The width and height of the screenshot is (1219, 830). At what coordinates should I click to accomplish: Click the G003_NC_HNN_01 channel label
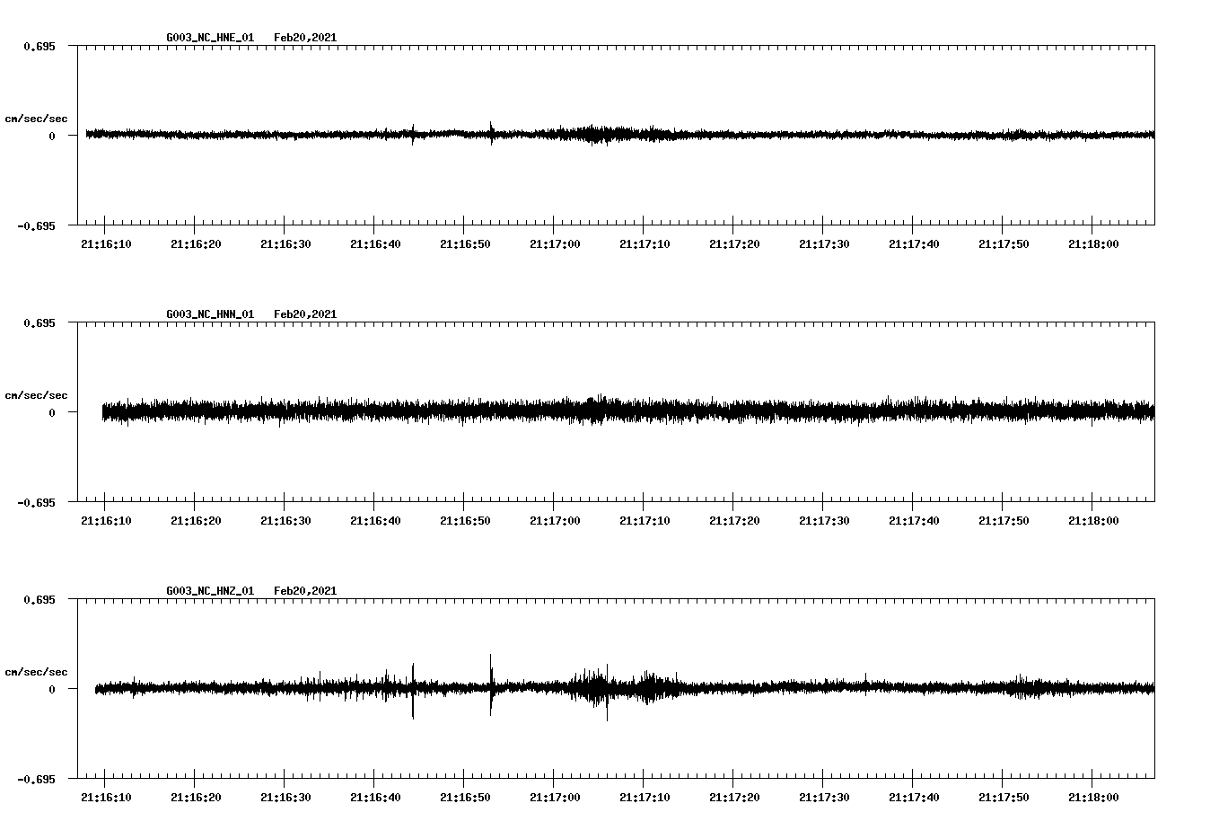(209, 313)
